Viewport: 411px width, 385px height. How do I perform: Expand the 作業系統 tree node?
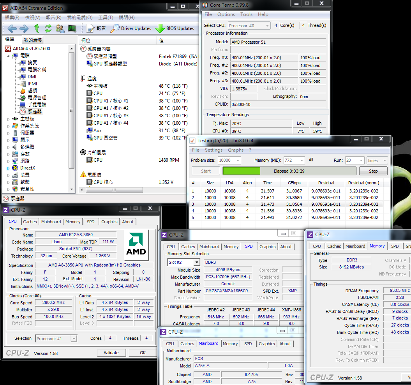[x=9, y=126]
